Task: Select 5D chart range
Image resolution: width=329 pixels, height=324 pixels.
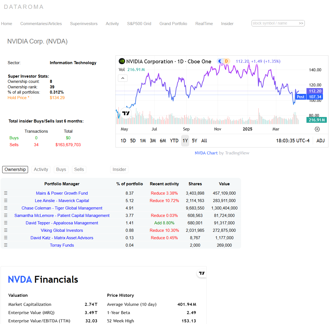Action: click(133, 141)
